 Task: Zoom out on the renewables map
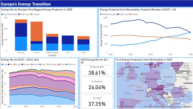185,74
